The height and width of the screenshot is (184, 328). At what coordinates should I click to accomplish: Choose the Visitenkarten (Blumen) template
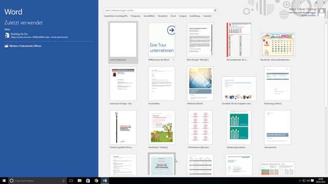tap(200, 127)
